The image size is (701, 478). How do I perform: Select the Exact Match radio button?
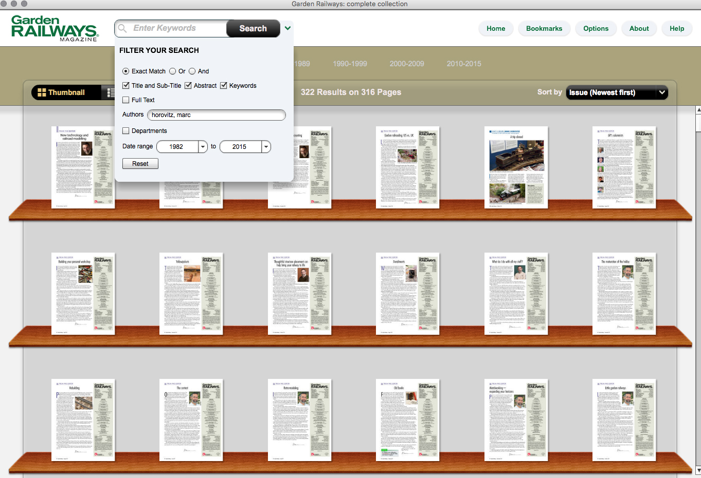pos(126,71)
